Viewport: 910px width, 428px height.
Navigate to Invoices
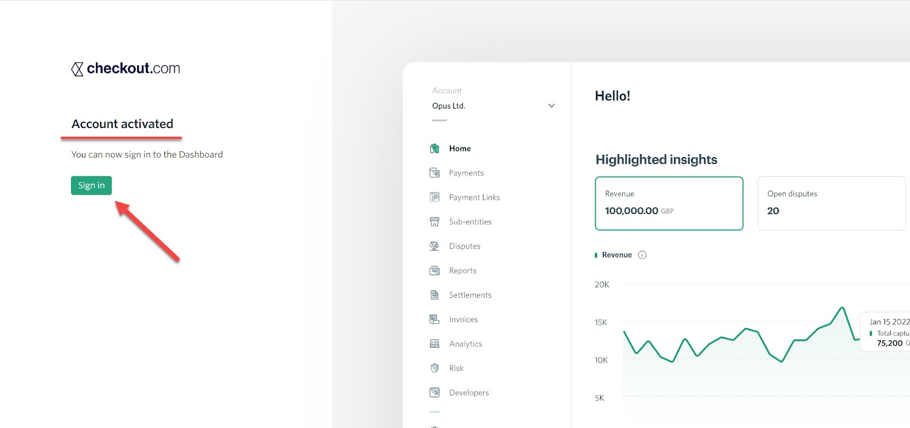coord(464,320)
